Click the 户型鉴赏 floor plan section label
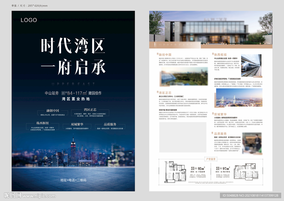Viewport: 284px width, 201px height. tap(211, 159)
